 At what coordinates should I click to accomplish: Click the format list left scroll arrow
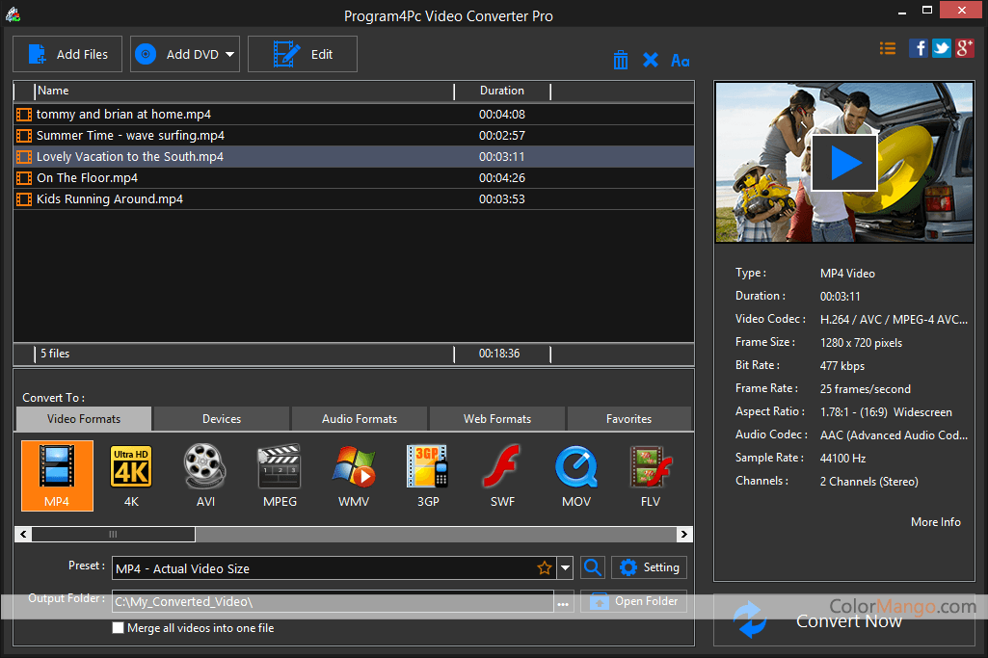coord(23,535)
